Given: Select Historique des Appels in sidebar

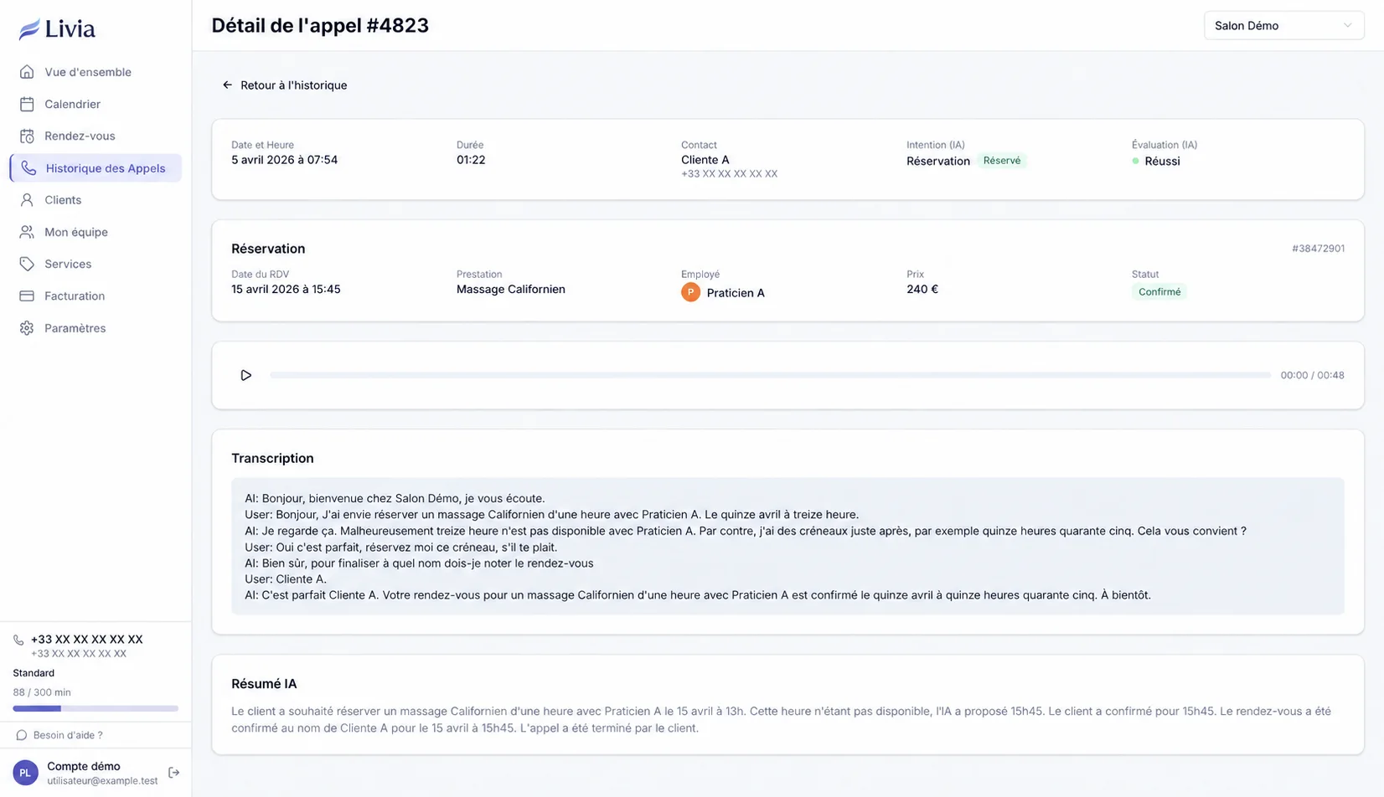Looking at the screenshot, I should [x=96, y=168].
